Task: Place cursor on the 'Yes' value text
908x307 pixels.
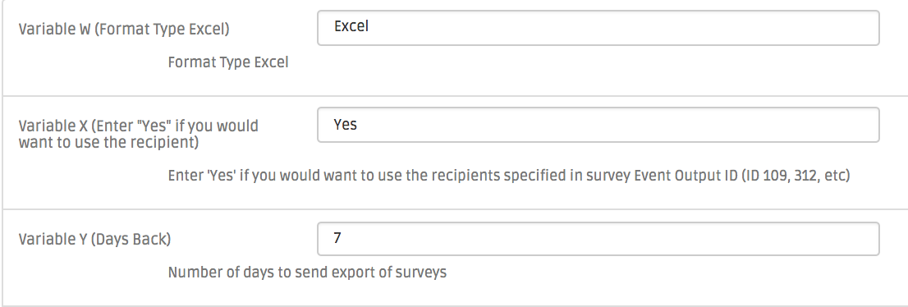Action: click(345, 125)
